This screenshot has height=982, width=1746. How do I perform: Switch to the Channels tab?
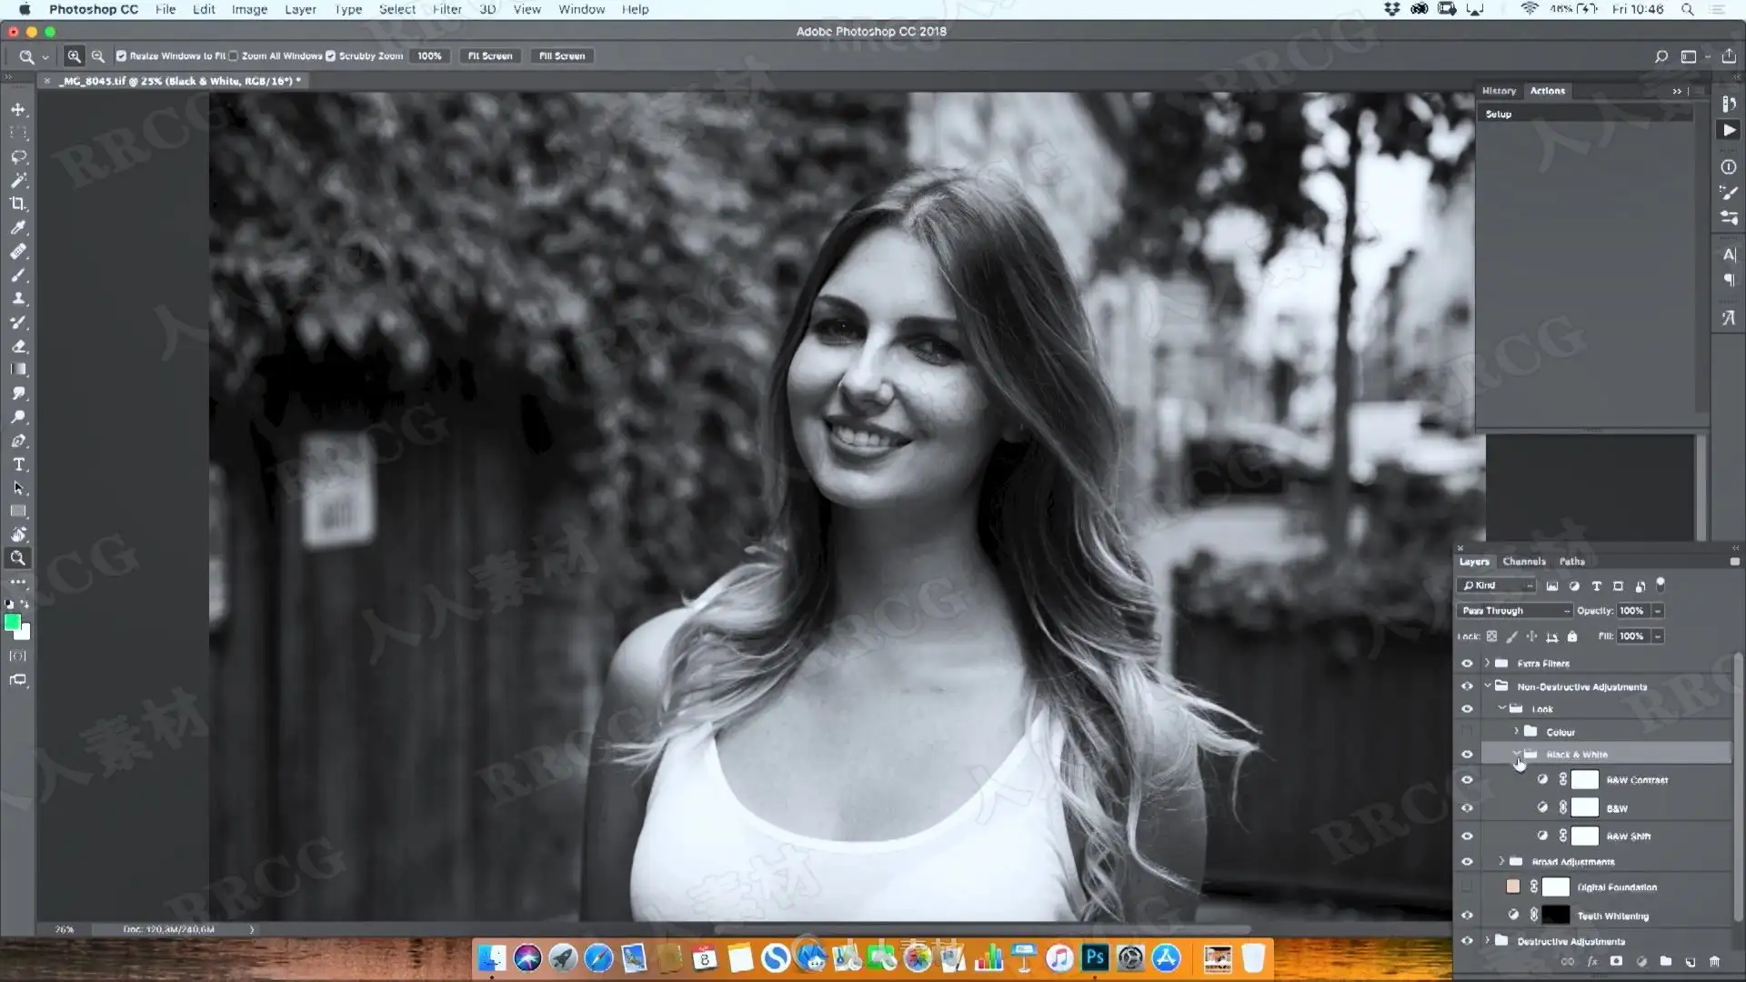[1523, 561]
